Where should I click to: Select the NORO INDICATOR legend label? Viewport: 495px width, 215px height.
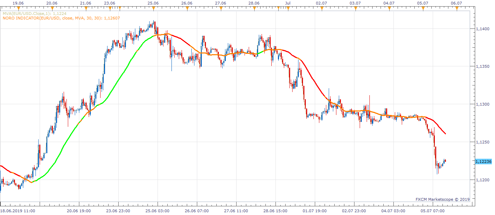(61, 18)
